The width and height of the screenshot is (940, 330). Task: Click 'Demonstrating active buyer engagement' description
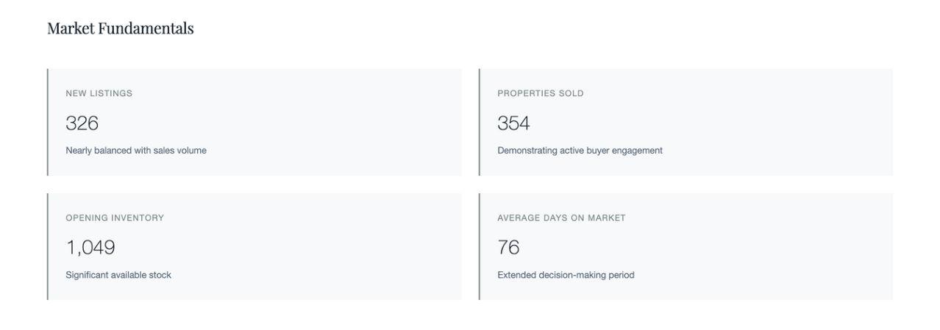580,151
